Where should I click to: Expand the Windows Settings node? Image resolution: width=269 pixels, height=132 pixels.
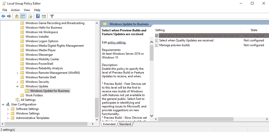(8, 113)
